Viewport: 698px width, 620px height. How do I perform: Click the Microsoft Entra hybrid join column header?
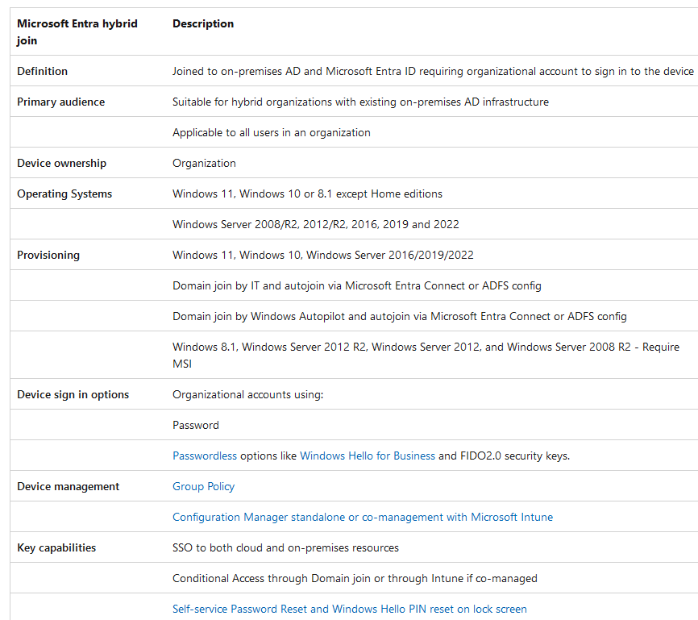pos(77,31)
